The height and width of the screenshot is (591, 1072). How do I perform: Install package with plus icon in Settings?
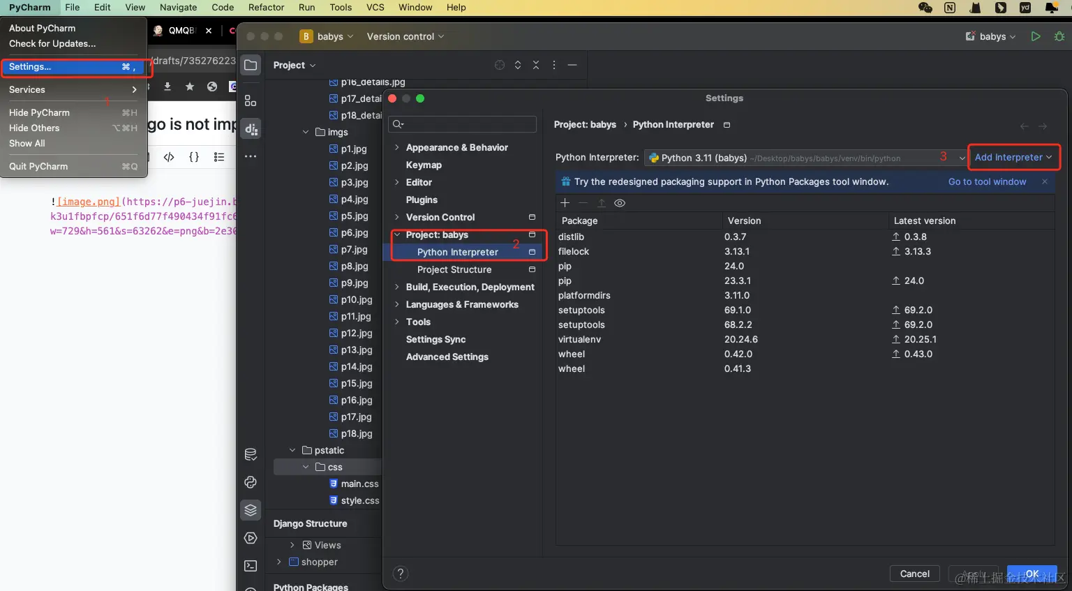point(565,203)
